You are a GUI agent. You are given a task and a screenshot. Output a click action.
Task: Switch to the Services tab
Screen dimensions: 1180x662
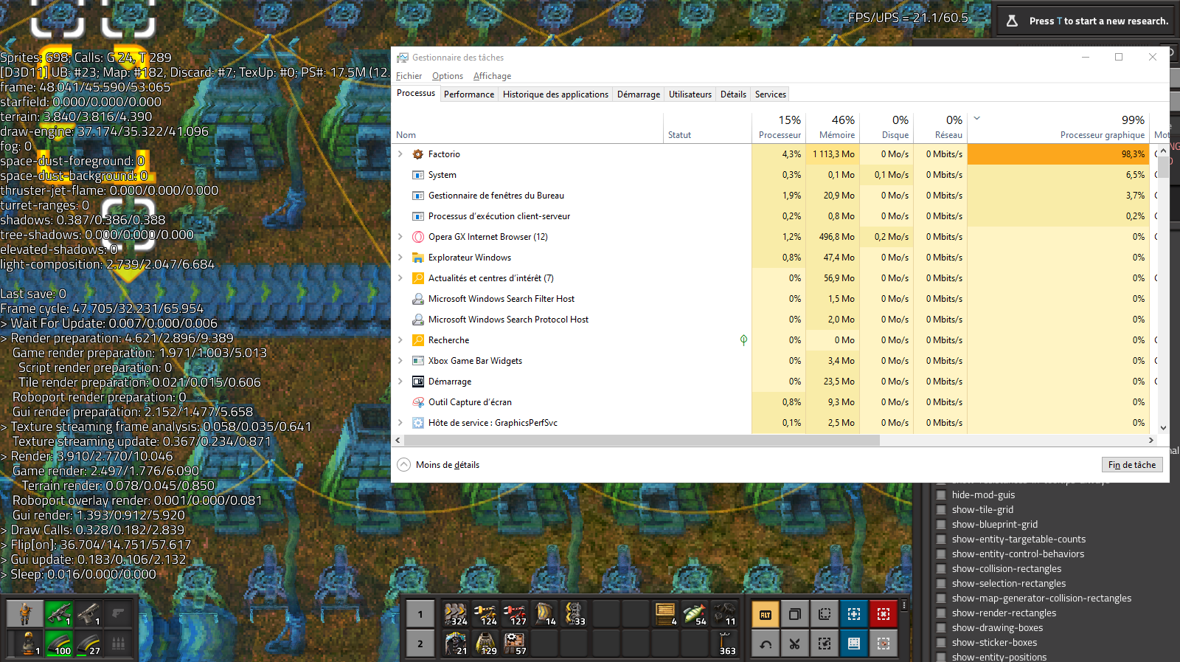771,94
